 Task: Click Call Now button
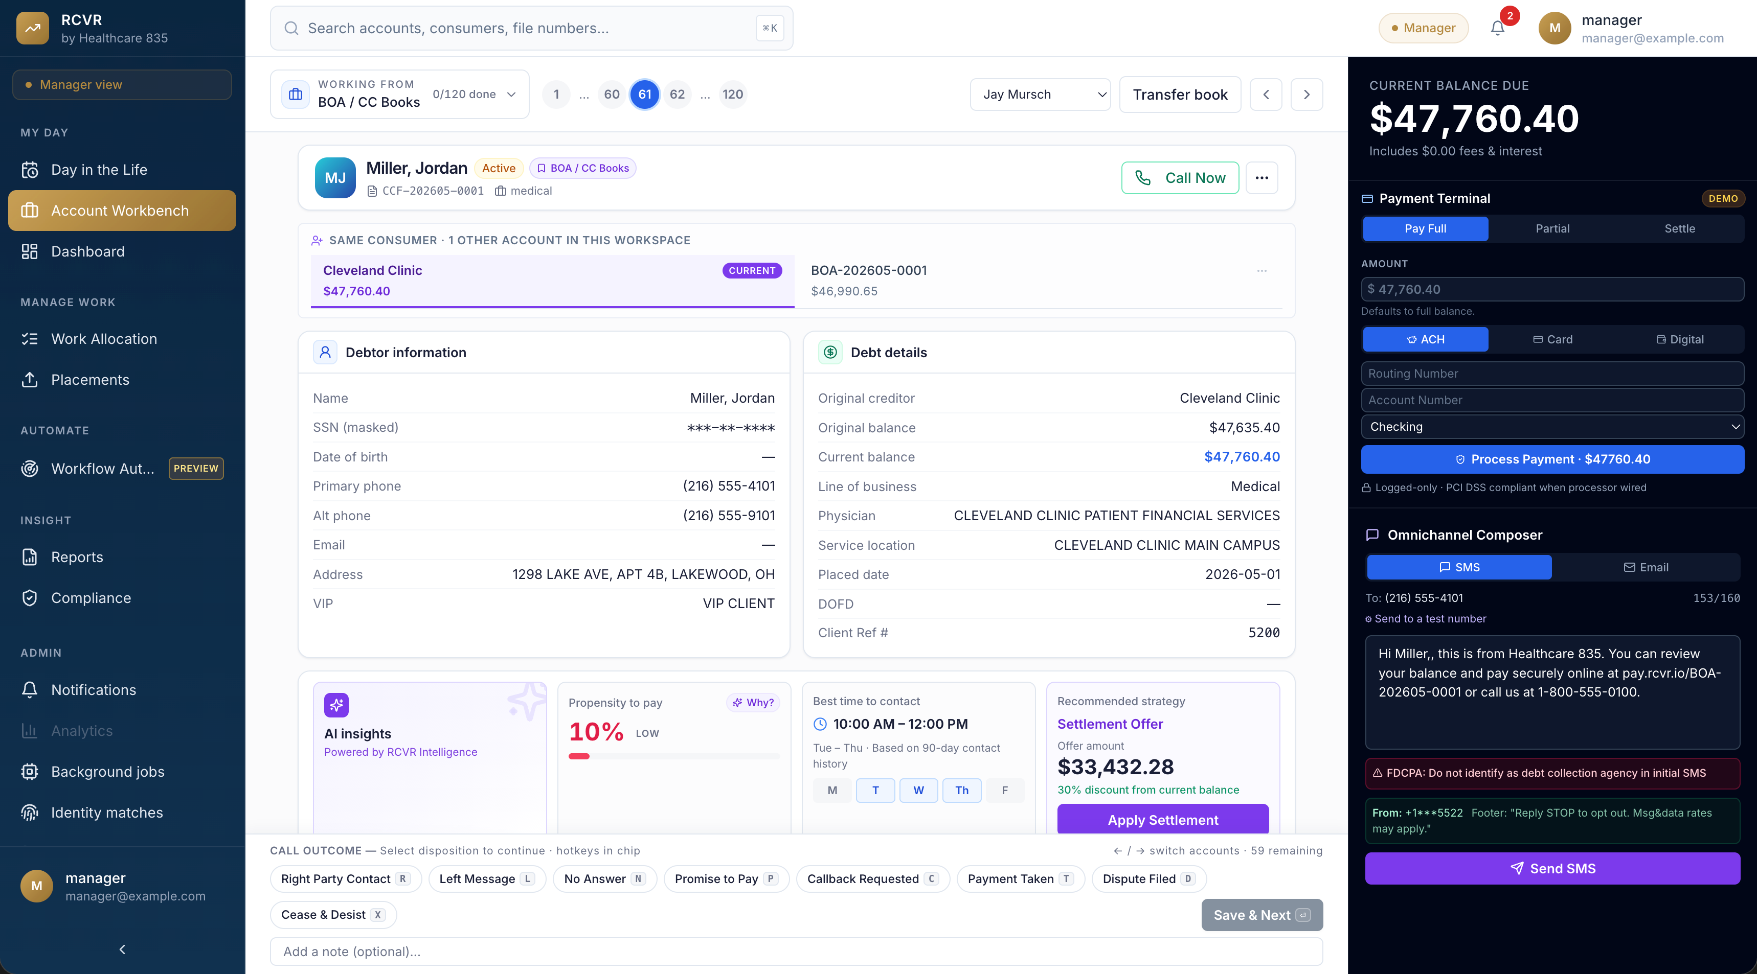click(1180, 178)
